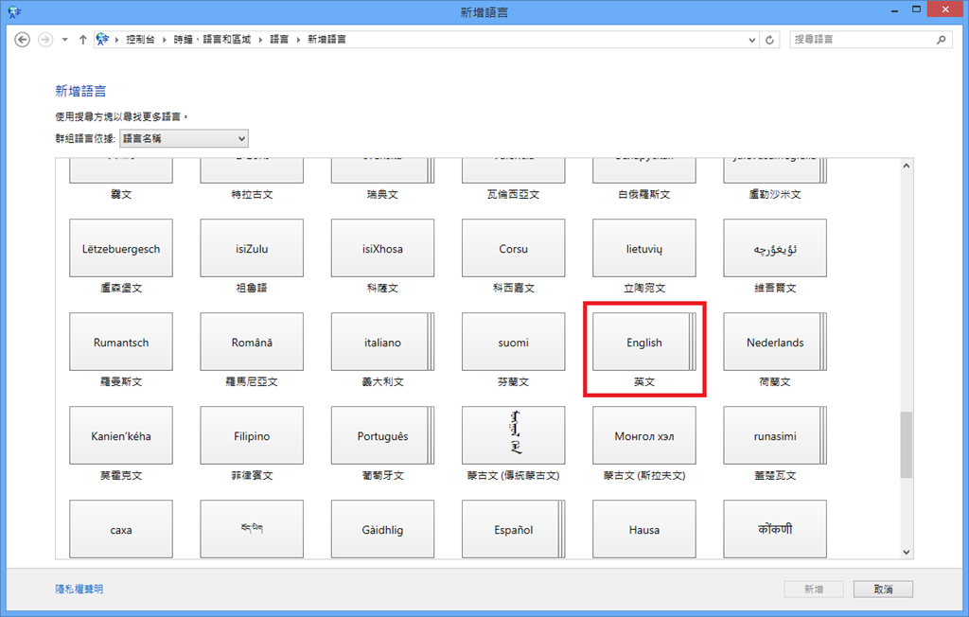Select the runasimi language tile
Image resolution: width=969 pixels, height=617 pixels.
point(775,435)
